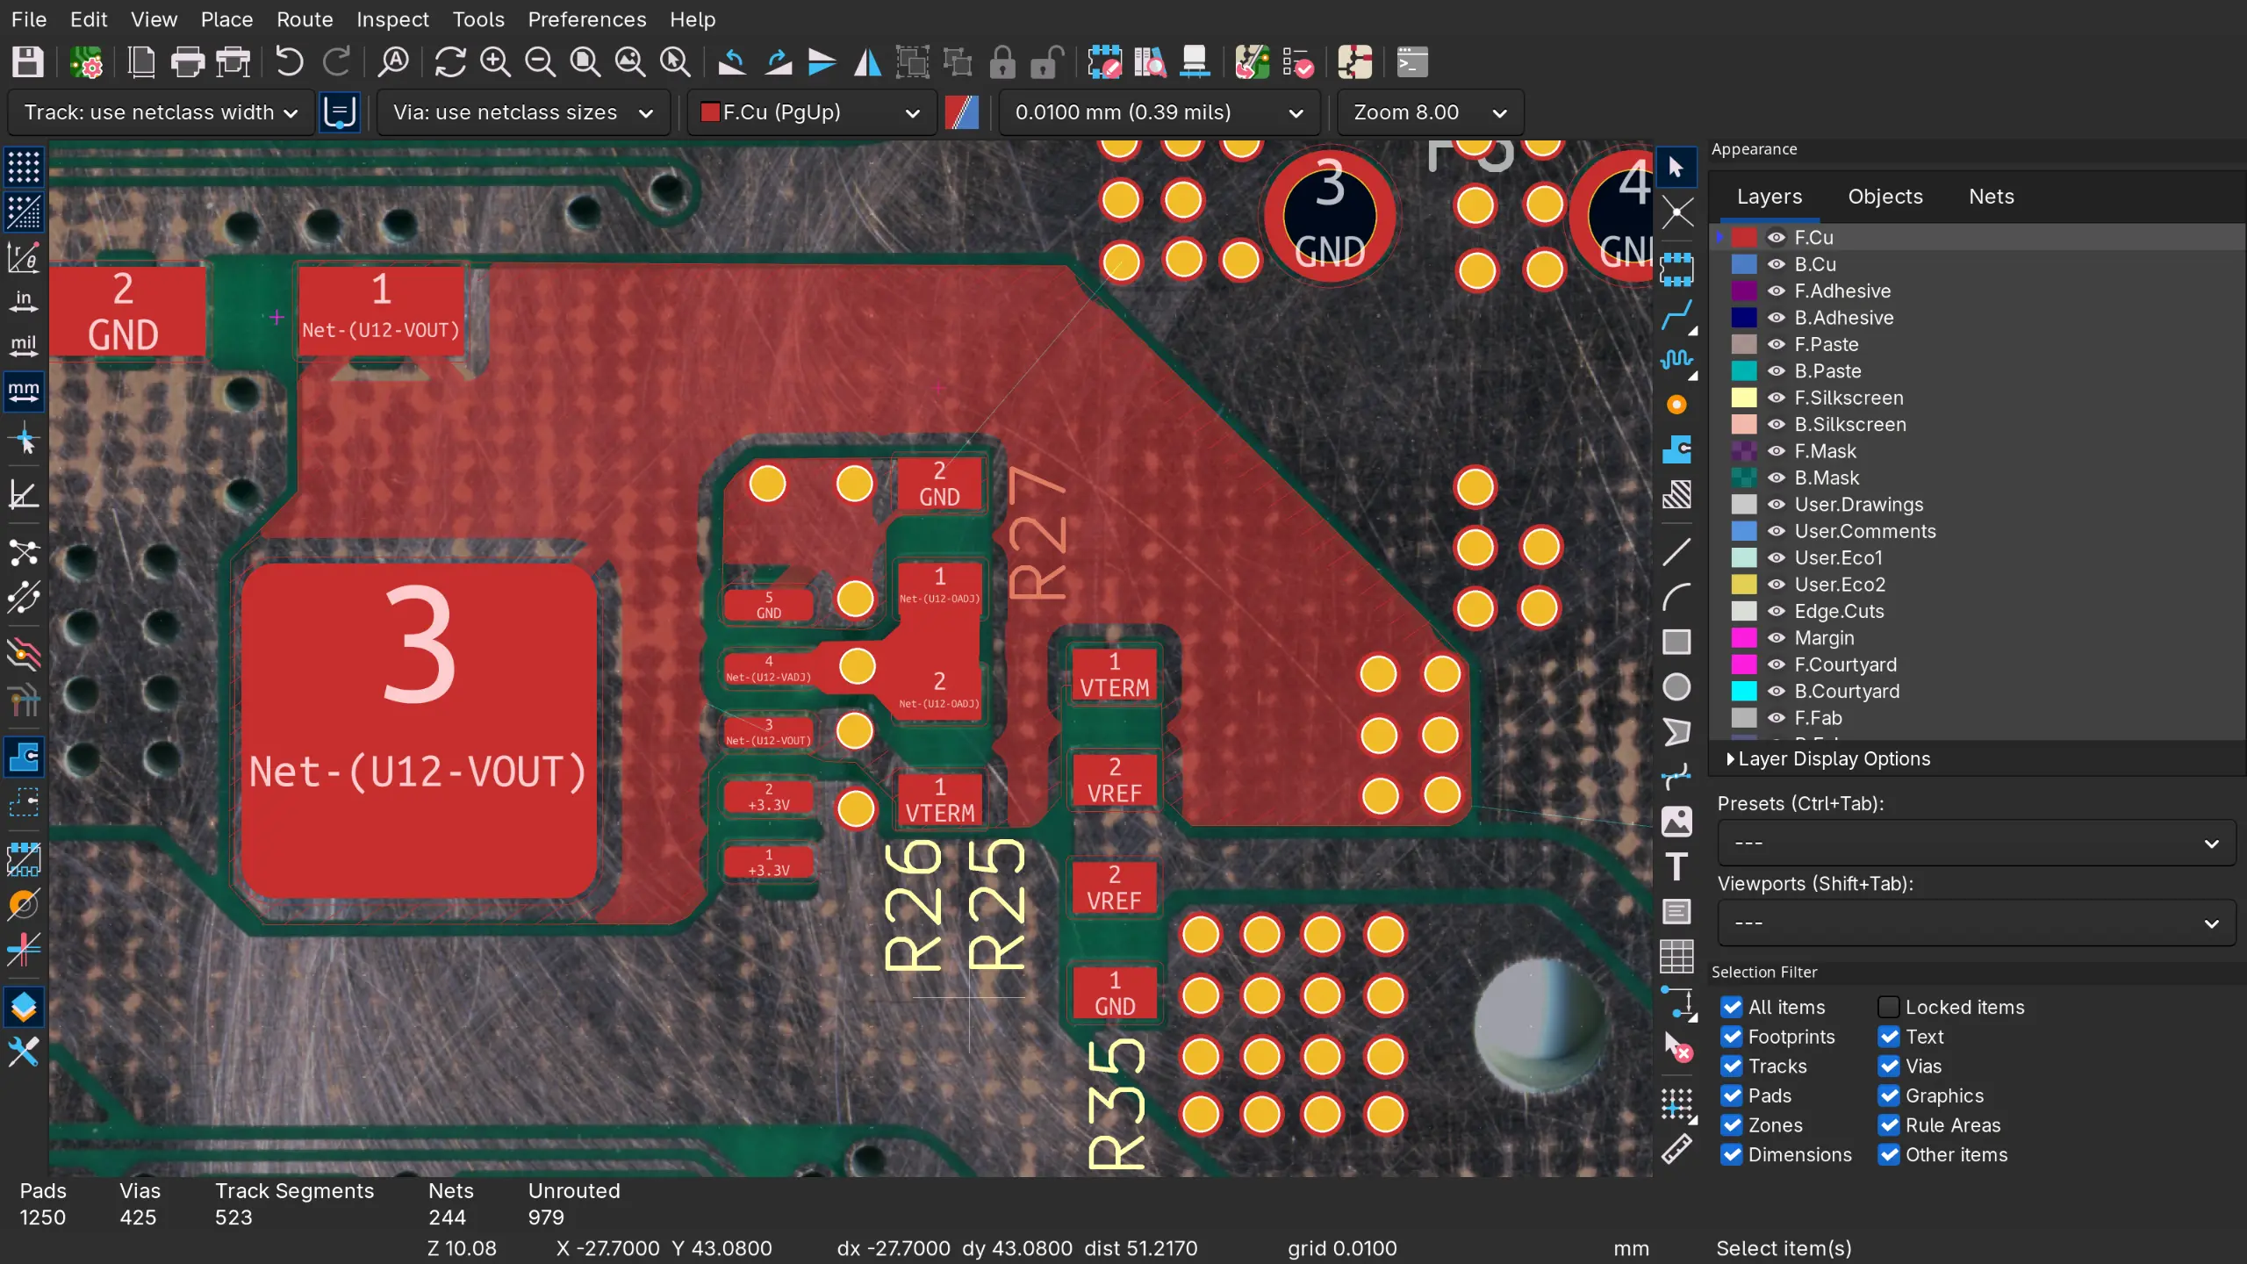This screenshot has width=2247, height=1264.
Task: Click the layer pair selector swatch
Action: (962, 112)
